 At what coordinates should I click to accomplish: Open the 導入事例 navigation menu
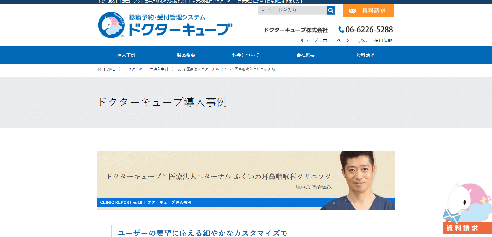click(x=126, y=55)
